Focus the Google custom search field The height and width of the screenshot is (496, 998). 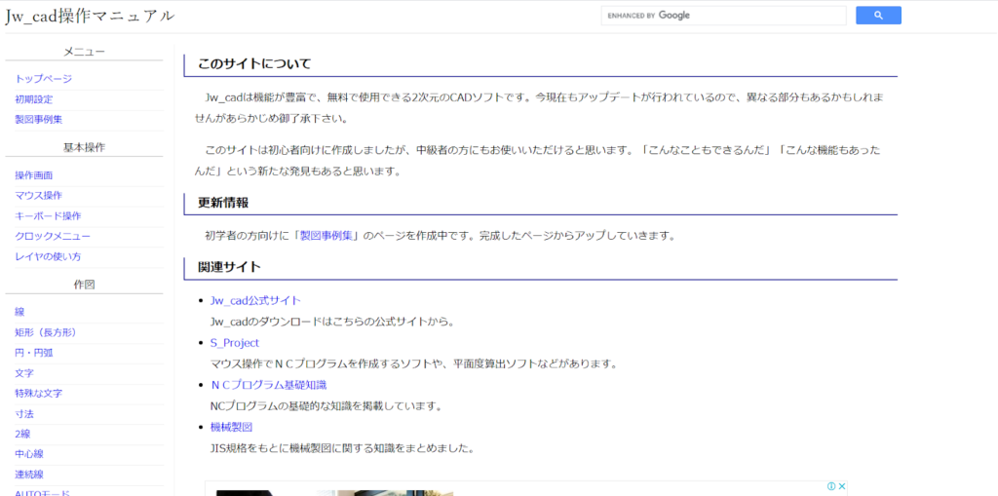coord(724,16)
